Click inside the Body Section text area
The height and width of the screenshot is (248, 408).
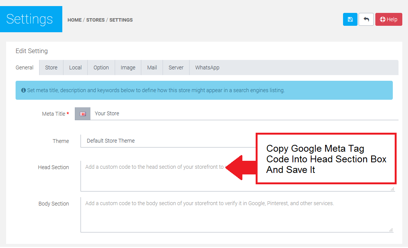tap(236, 216)
